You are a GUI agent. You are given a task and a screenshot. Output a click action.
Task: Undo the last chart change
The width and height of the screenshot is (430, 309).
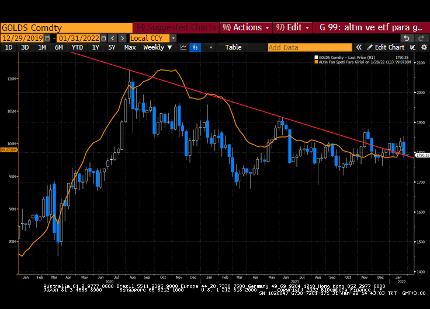click(407, 38)
